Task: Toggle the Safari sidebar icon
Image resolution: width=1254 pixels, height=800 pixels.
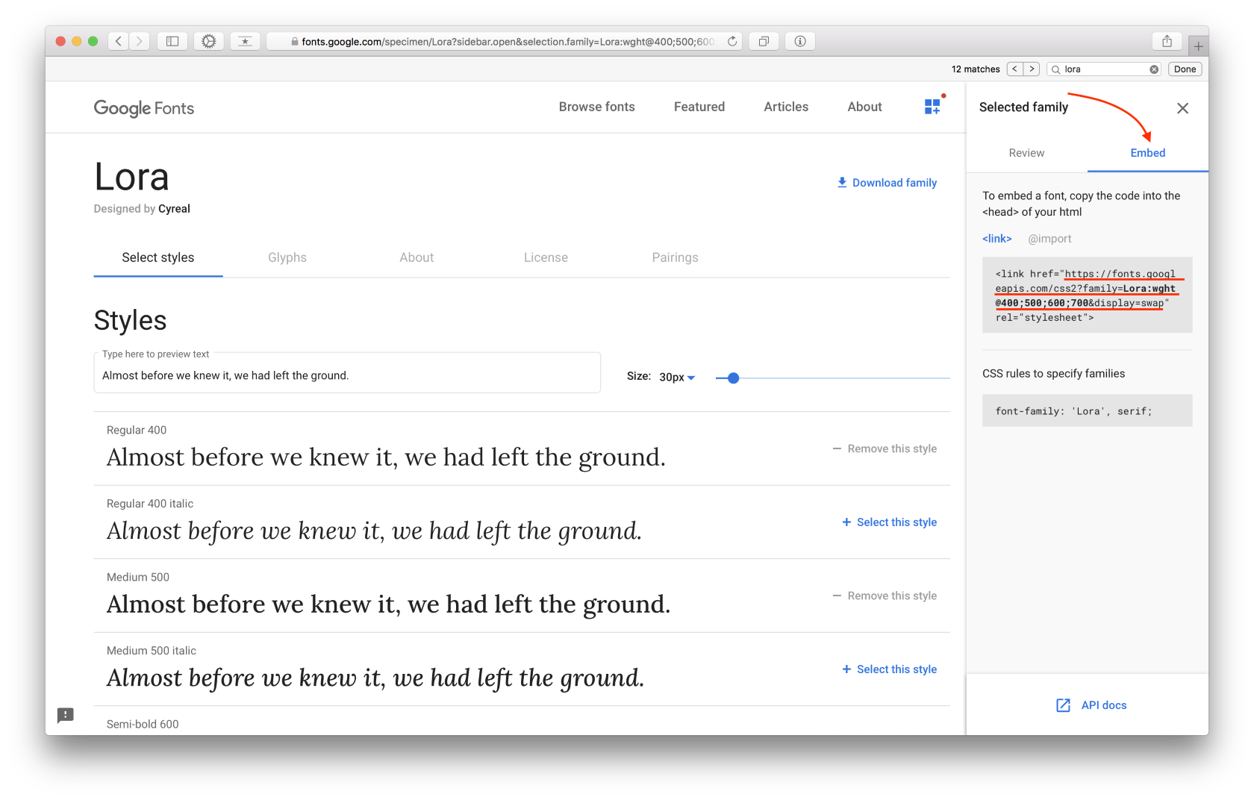Action: 172,42
